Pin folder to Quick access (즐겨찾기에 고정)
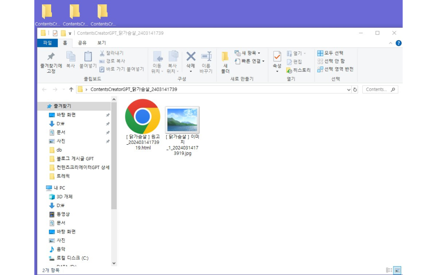437x275 pixels. (51, 63)
